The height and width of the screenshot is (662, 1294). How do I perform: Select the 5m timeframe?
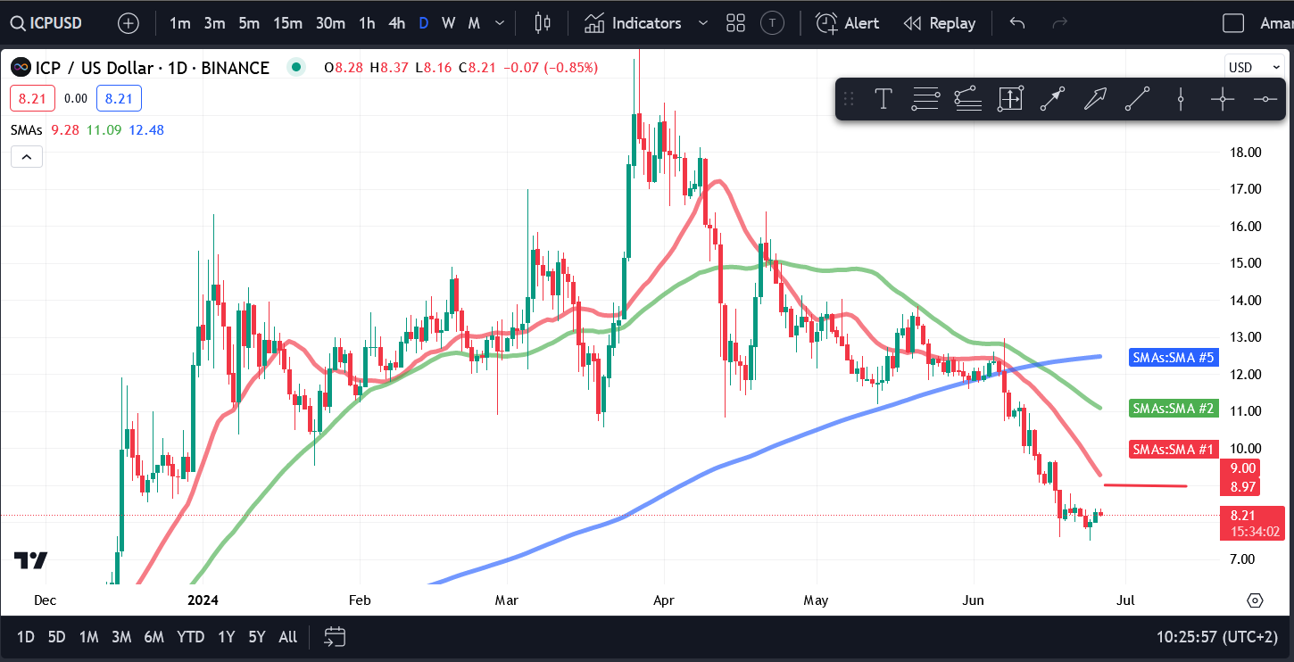click(249, 23)
